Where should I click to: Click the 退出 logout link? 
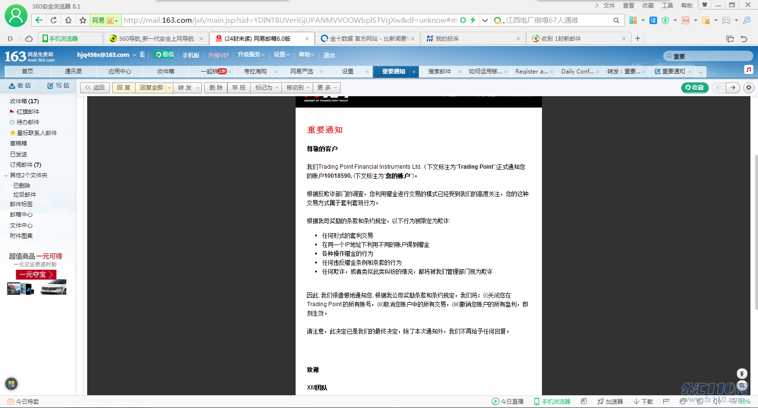pos(329,55)
